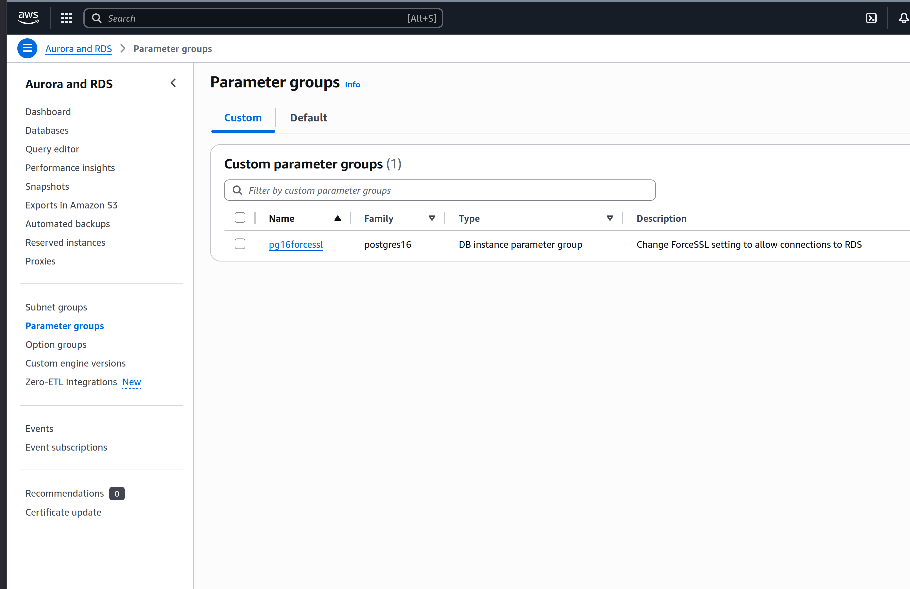Open Option groups in the sidebar

(x=56, y=345)
